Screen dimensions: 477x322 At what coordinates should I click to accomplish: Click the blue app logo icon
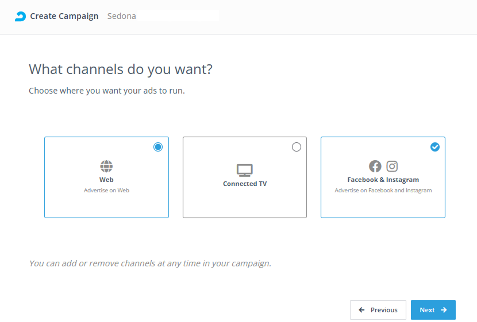20,16
